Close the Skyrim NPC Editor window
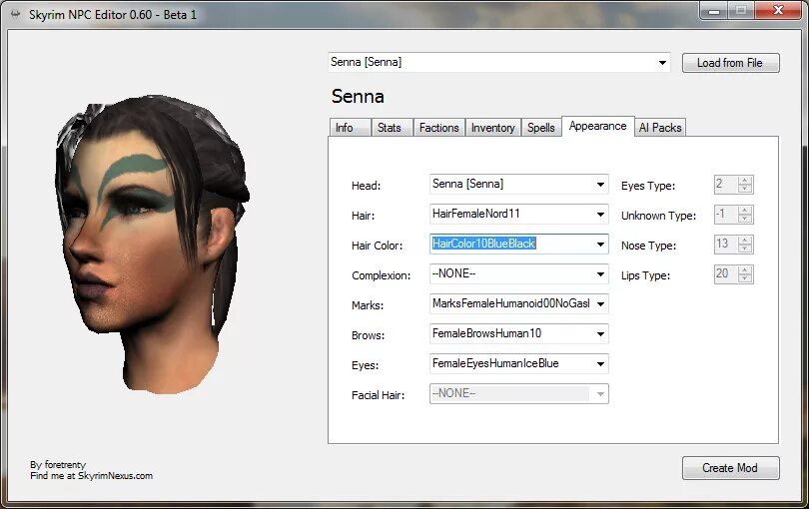Screen dimensions: 809x509 tap(779, 11)
